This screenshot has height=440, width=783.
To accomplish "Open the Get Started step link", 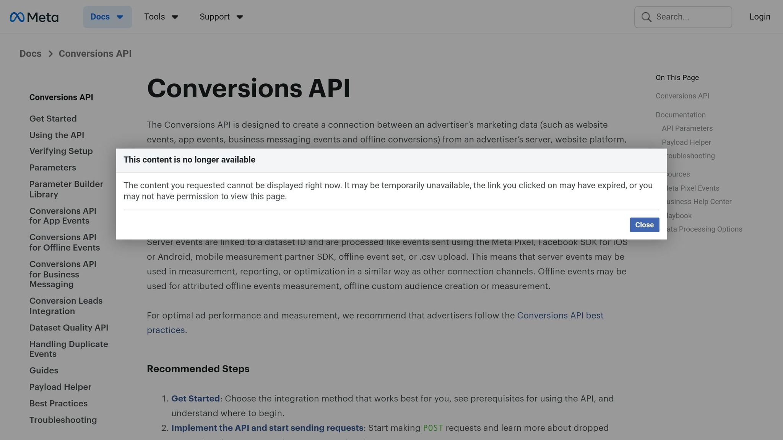I will [x=195, y=398].
